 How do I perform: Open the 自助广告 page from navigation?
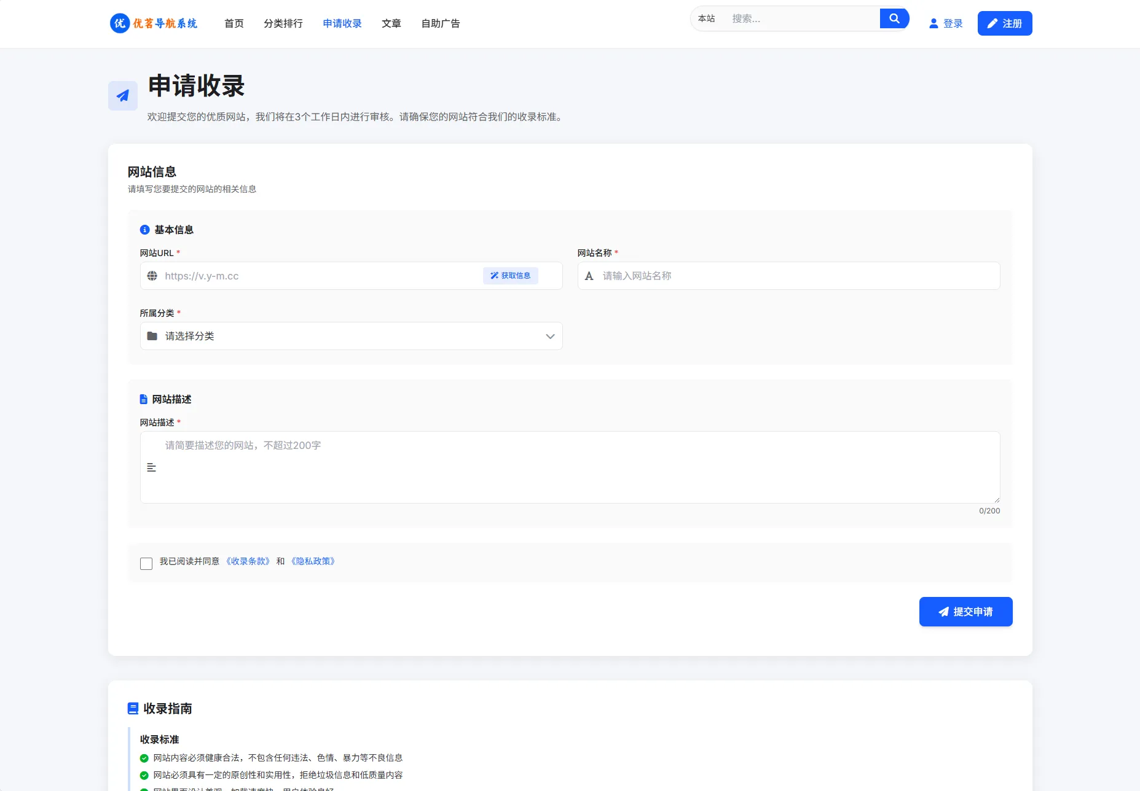(x=440, y=23)
